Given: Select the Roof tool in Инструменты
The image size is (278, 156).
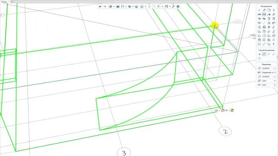Looking at the screenshot, I should pyautogui.click(x=269, y=14).
